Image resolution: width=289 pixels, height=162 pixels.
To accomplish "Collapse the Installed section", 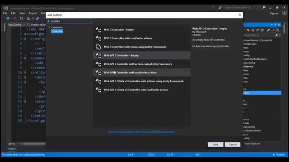I will pyautogui.click(x=48, y=21).
